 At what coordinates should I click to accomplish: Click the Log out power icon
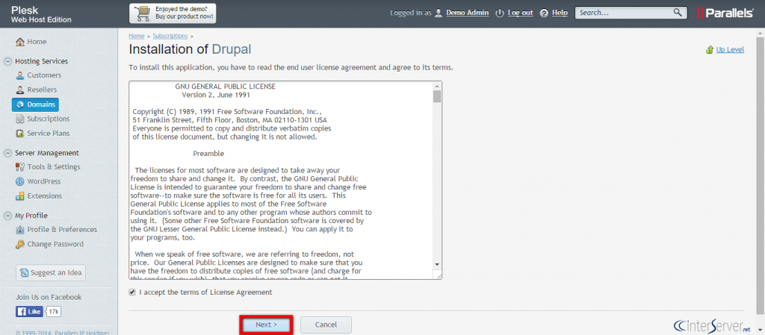499,13
